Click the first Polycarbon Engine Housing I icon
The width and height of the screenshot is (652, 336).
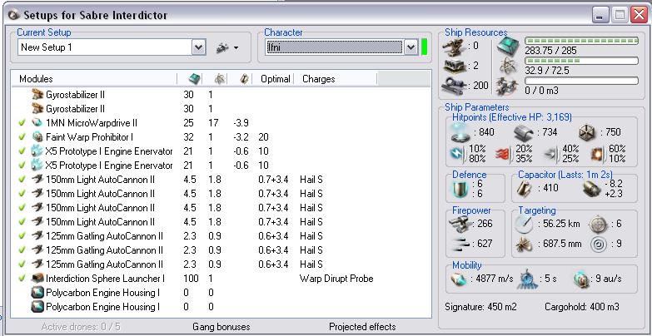37,293
